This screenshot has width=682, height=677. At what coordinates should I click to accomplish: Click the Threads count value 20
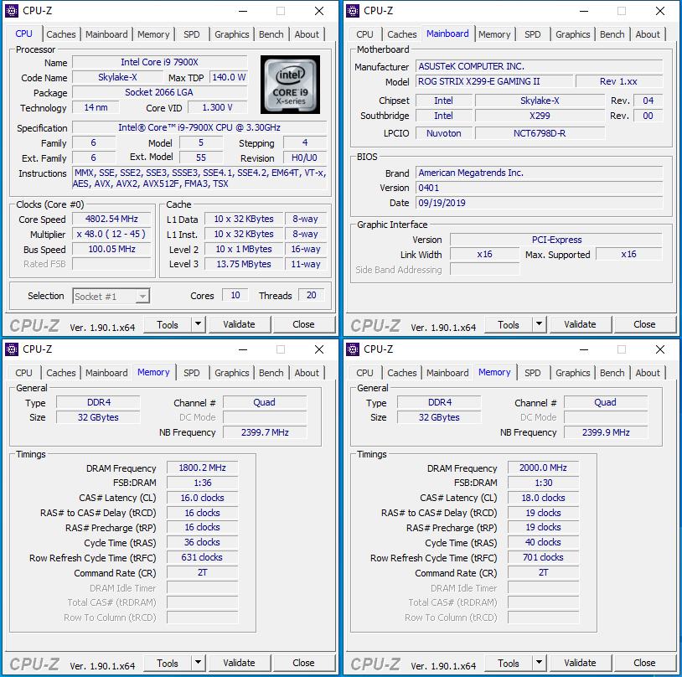311,295
